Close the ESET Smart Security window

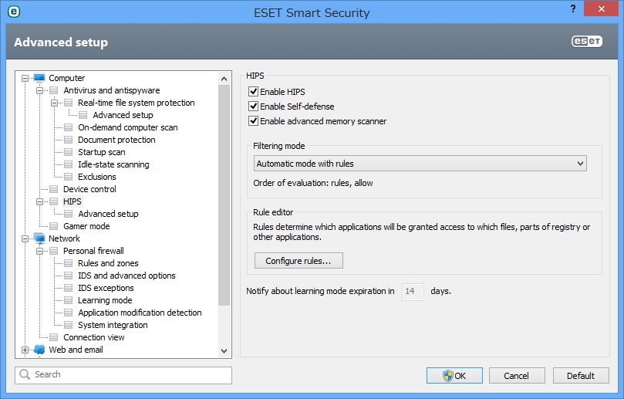click(601, 8)
